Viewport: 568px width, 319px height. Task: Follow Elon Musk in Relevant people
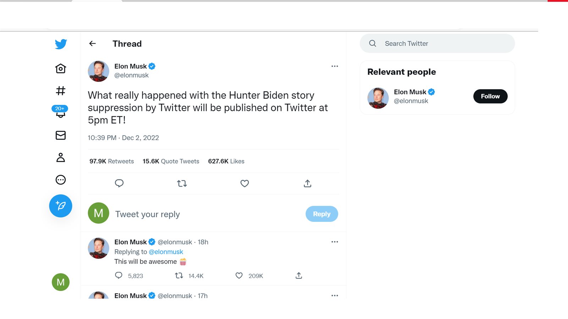490,96
